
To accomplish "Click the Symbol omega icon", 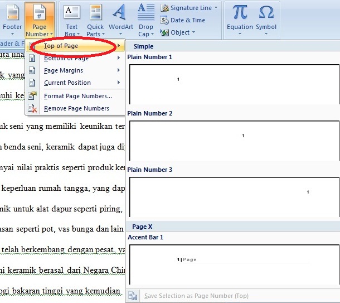I will 266,12.
